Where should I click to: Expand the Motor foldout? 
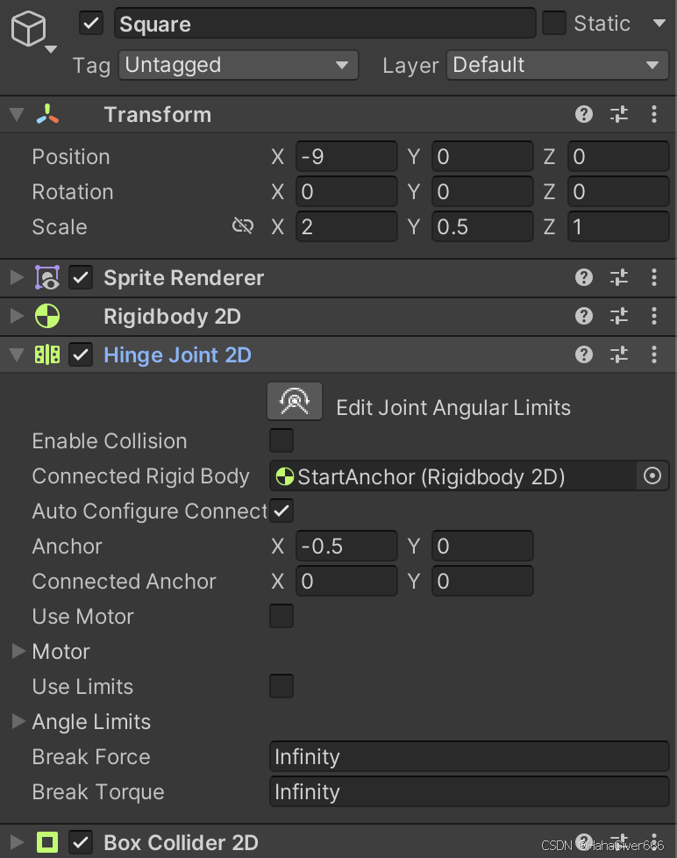tap(18, 651)
